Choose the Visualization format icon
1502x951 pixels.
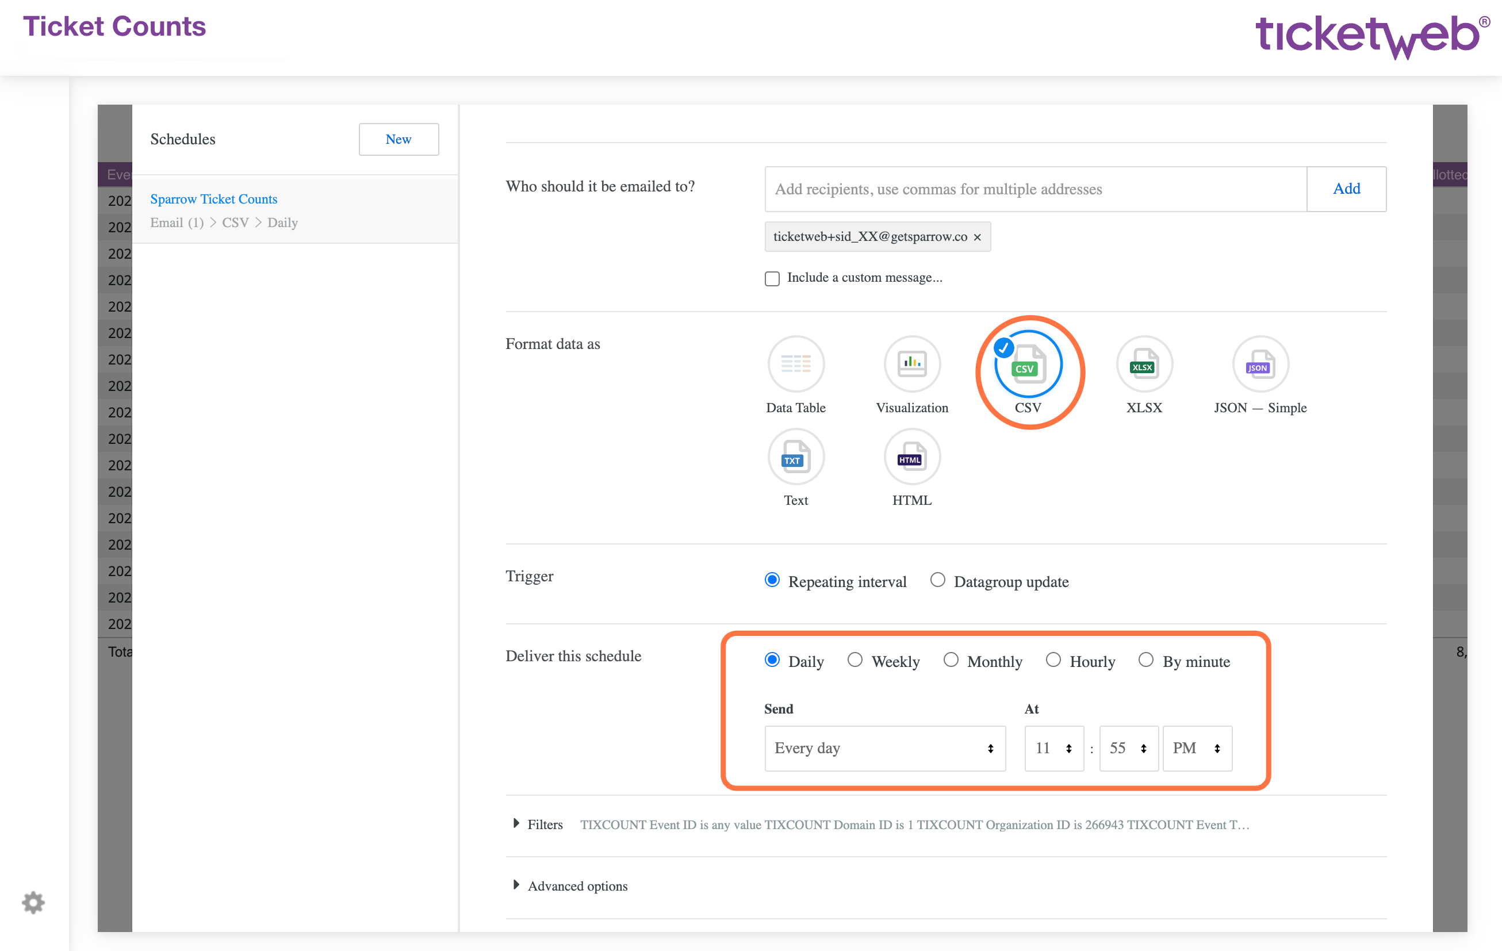(x=912, y=363)
